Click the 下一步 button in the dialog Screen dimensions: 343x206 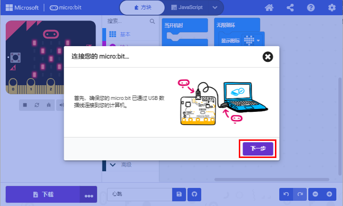pos(258,149)
